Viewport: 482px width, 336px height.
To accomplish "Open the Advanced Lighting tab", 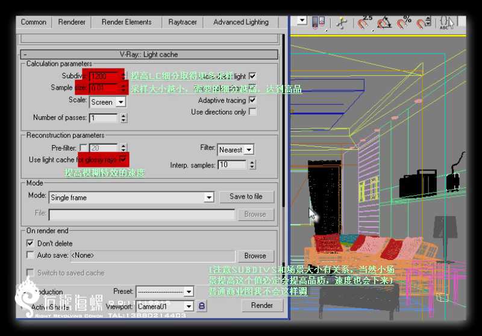I will coord(241,22).
